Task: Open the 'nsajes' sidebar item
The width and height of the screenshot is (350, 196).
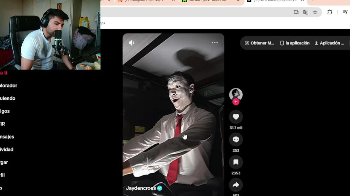Action: (7, 137)
